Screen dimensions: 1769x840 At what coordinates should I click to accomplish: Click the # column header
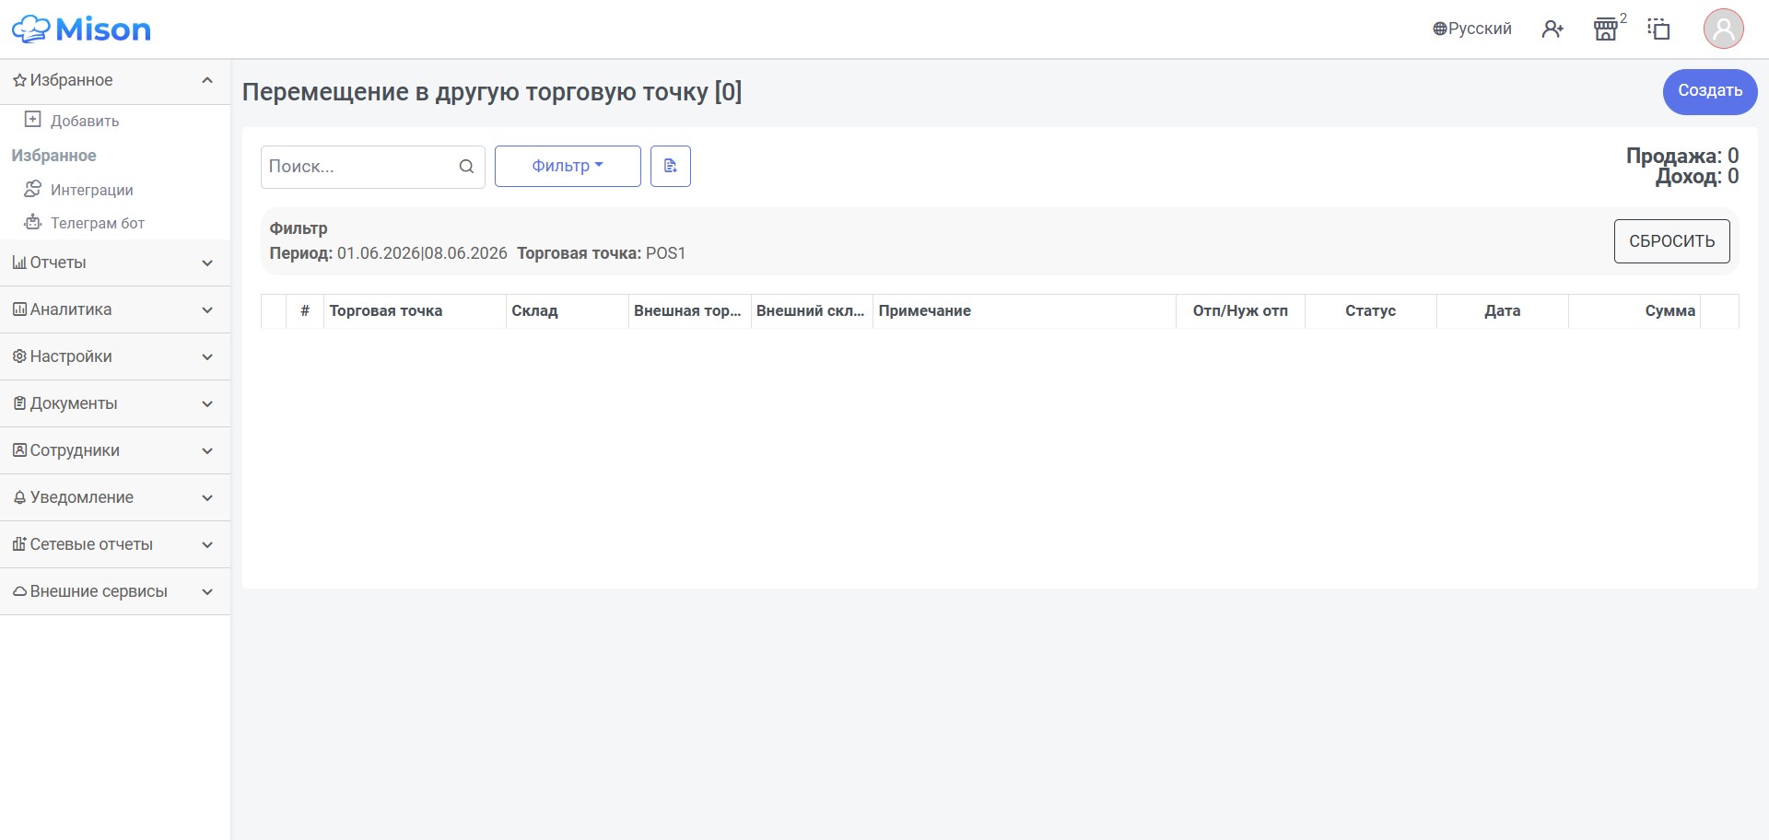[305, 311]
